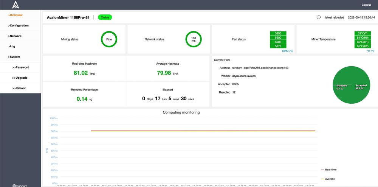Click the Logout link
The width and height of the screenshot is (378, 187).
pos(366,5)
